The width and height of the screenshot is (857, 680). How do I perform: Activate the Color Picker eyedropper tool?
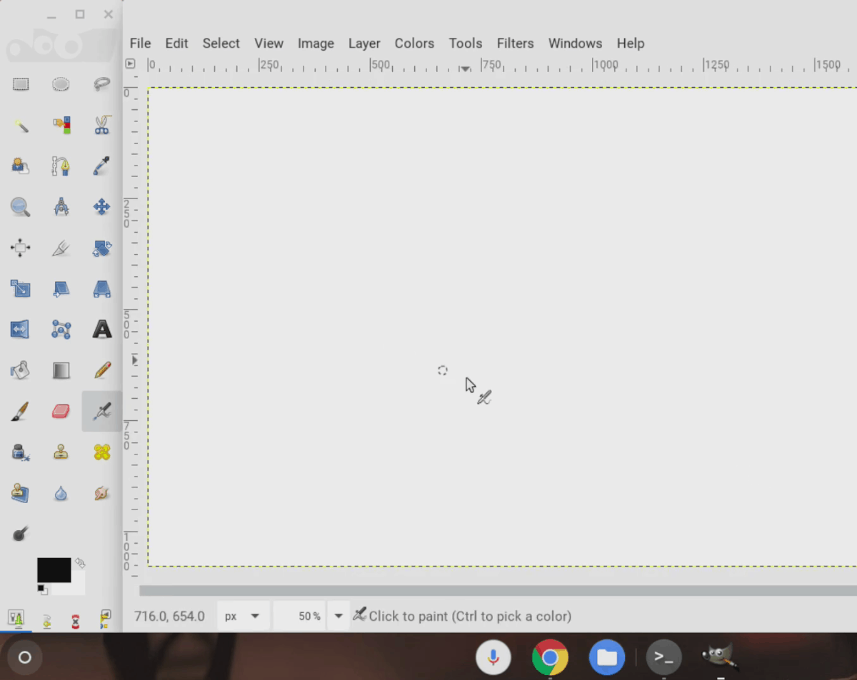[101, 166]
